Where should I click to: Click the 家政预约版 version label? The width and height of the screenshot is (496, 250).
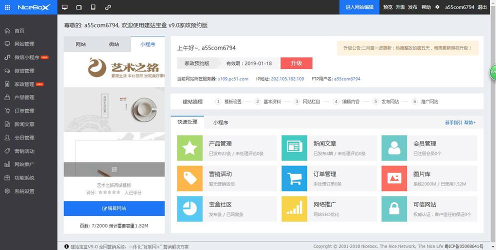[x=197, y=63]
